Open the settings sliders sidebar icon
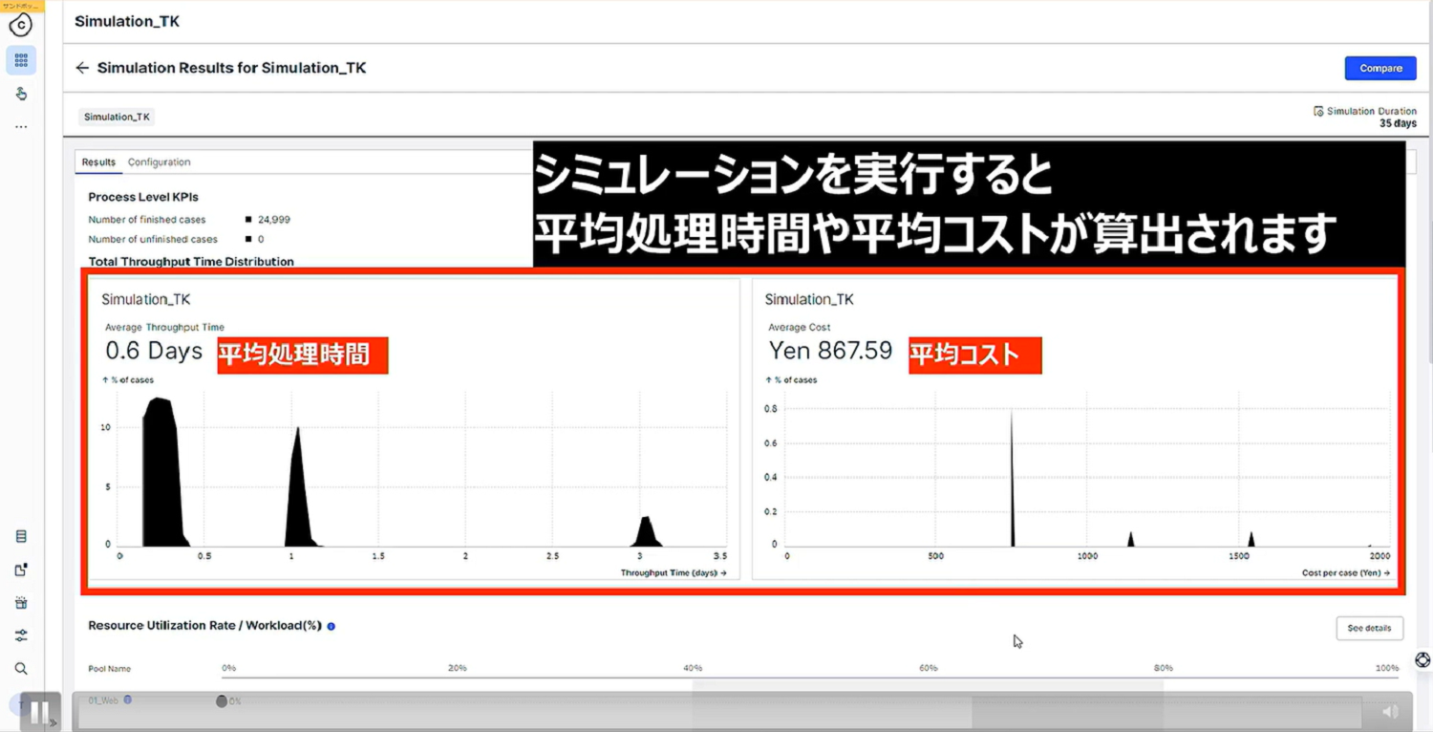Viewport: 1433px width, 732px height. [21, 635]
